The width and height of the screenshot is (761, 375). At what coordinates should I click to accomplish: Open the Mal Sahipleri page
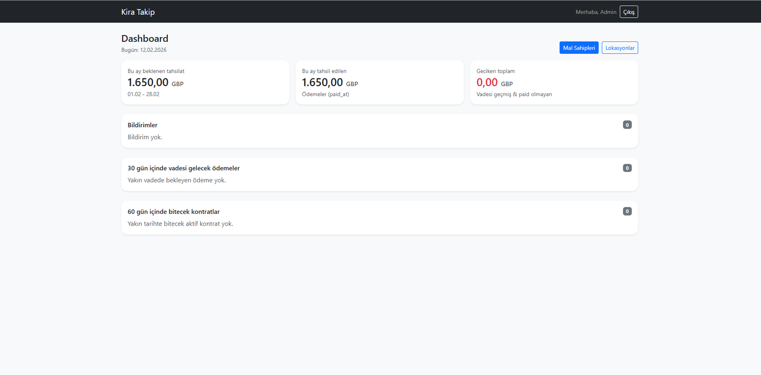(x=578, y=48)
